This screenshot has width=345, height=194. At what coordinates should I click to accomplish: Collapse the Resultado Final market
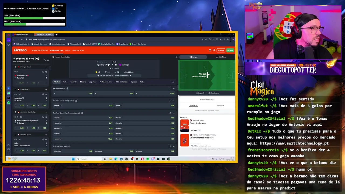174,88
